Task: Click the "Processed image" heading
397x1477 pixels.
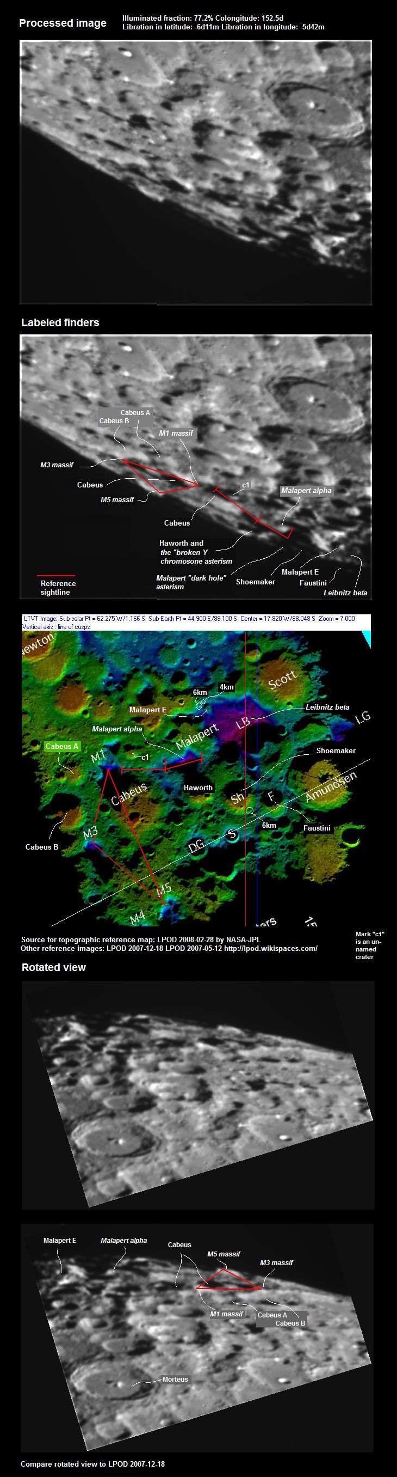Action: pos(63,23)
